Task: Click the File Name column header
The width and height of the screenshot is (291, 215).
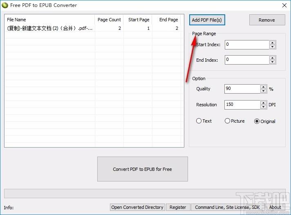Action: point(49,20)
